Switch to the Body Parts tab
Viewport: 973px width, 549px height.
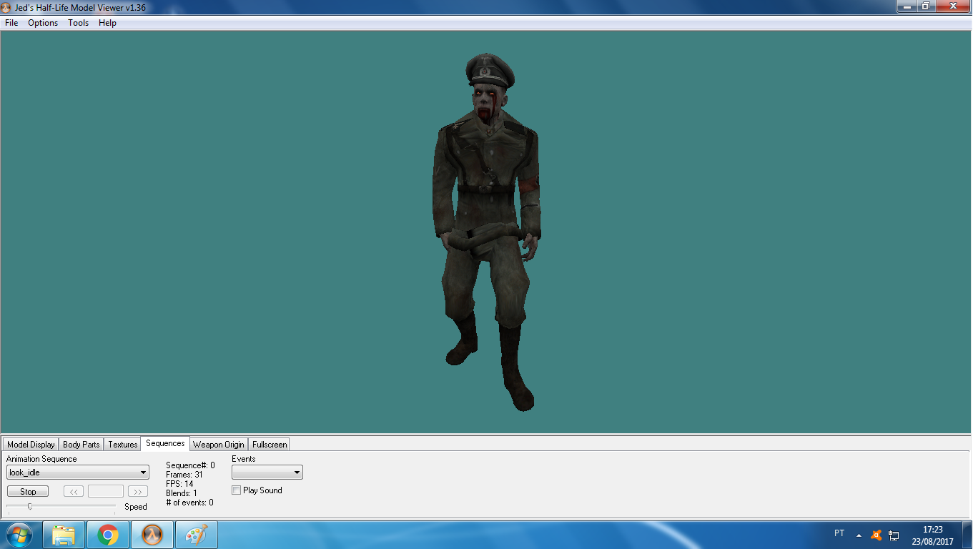[82, 445]
